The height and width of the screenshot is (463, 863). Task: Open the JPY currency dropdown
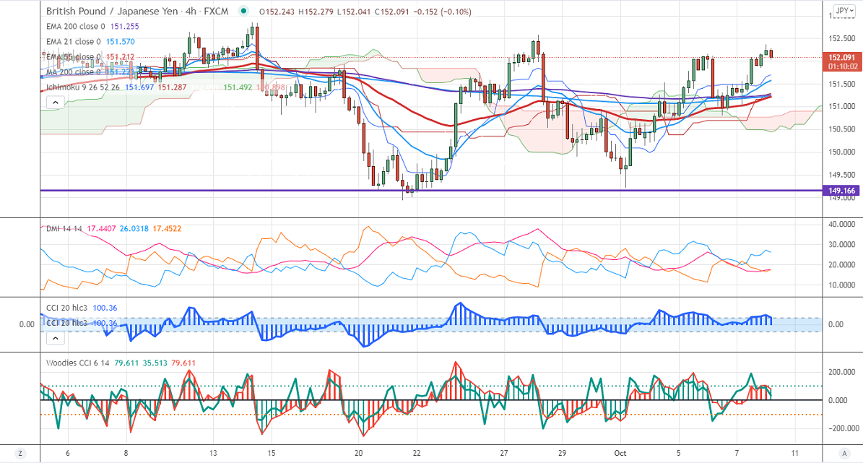[841, 11]
